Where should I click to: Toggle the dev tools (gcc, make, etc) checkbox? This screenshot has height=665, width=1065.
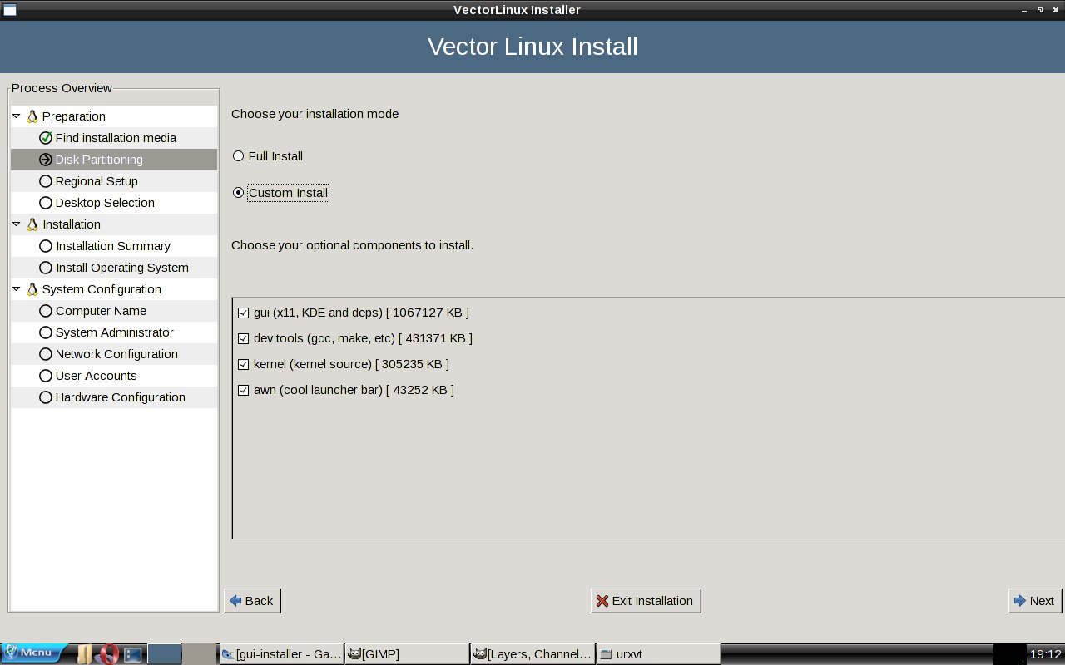click(244, 339)
